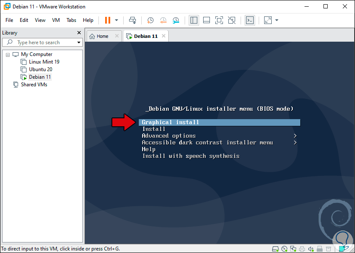Click the Unity mode toolbar icon

[x=232, y=20]
